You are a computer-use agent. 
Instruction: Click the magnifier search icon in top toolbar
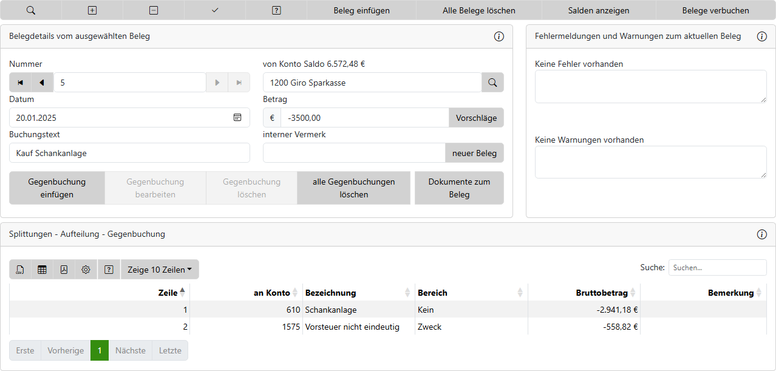31,10
